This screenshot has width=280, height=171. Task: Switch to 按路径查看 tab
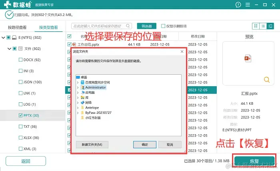pyautogui.click(x=17, y=27)
